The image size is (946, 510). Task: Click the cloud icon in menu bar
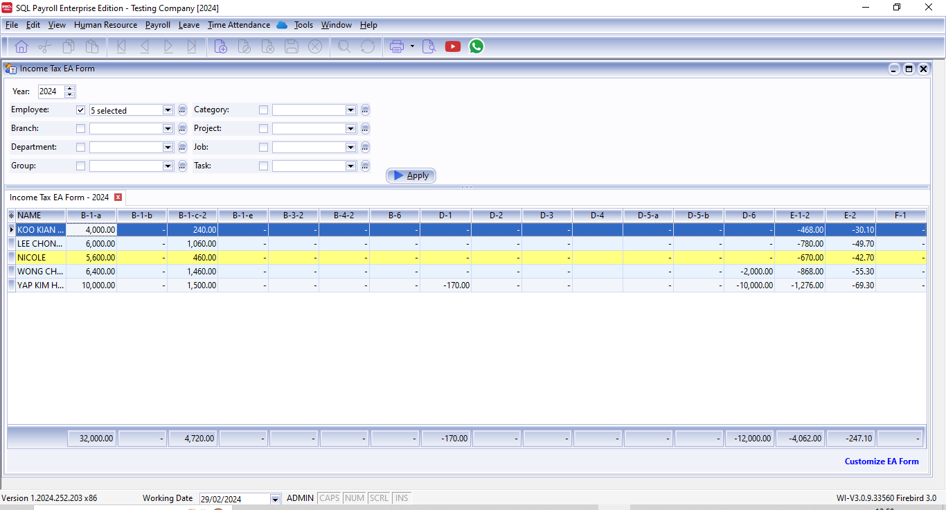pos(282,25)
